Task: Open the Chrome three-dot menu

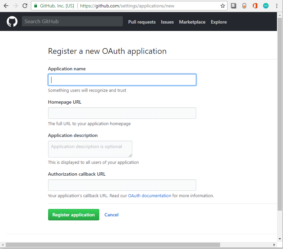Action: [277, 6]
